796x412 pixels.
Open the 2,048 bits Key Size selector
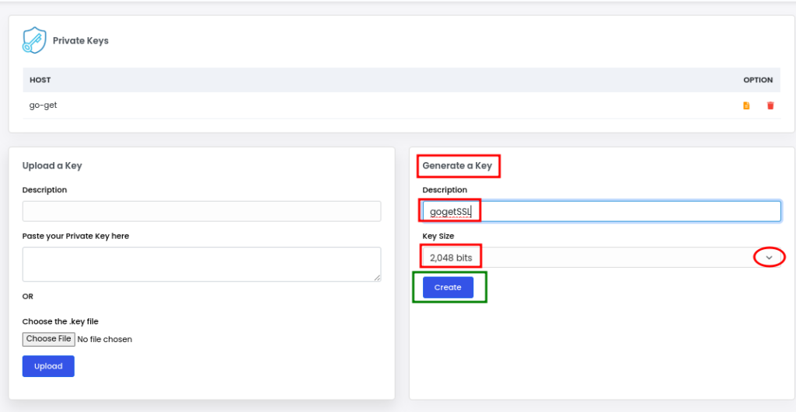click(x=602, y=258)
